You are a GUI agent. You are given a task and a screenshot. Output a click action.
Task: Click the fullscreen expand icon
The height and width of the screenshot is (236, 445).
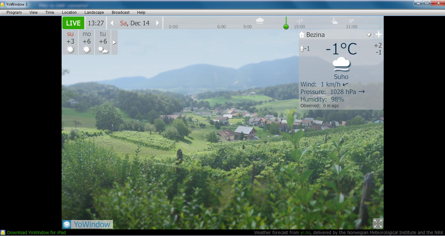[x=378, y=223]
